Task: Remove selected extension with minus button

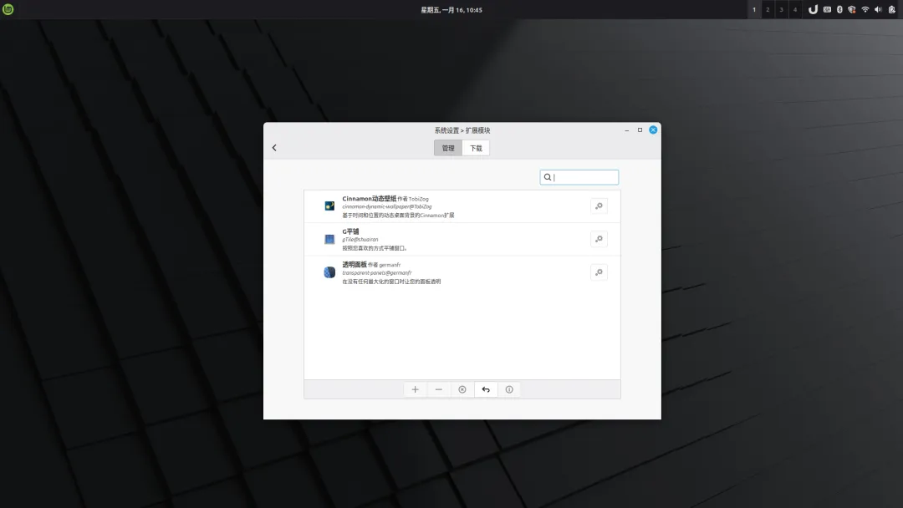Action: pos(439,389)
